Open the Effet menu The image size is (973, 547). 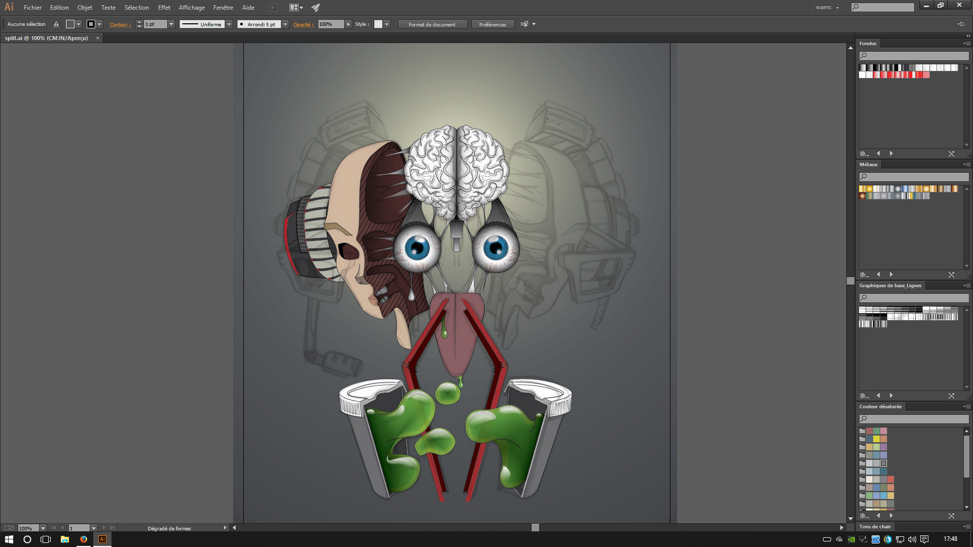pos(164,8)
